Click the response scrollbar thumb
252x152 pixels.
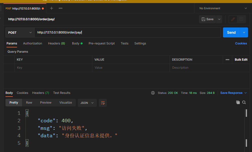click(x=246, y=113)
